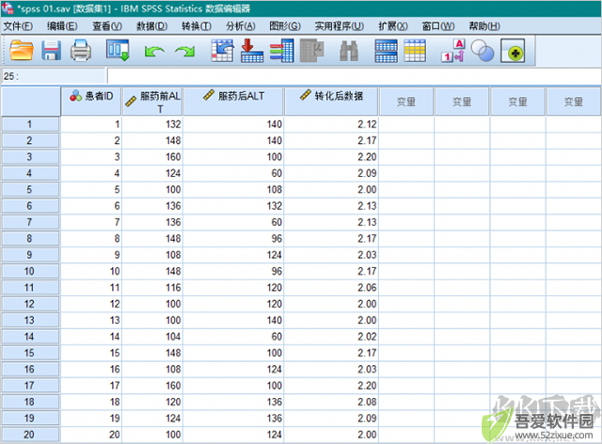Find with binoculars icon
The image size is (602, 444).
[x=349, y=51]
